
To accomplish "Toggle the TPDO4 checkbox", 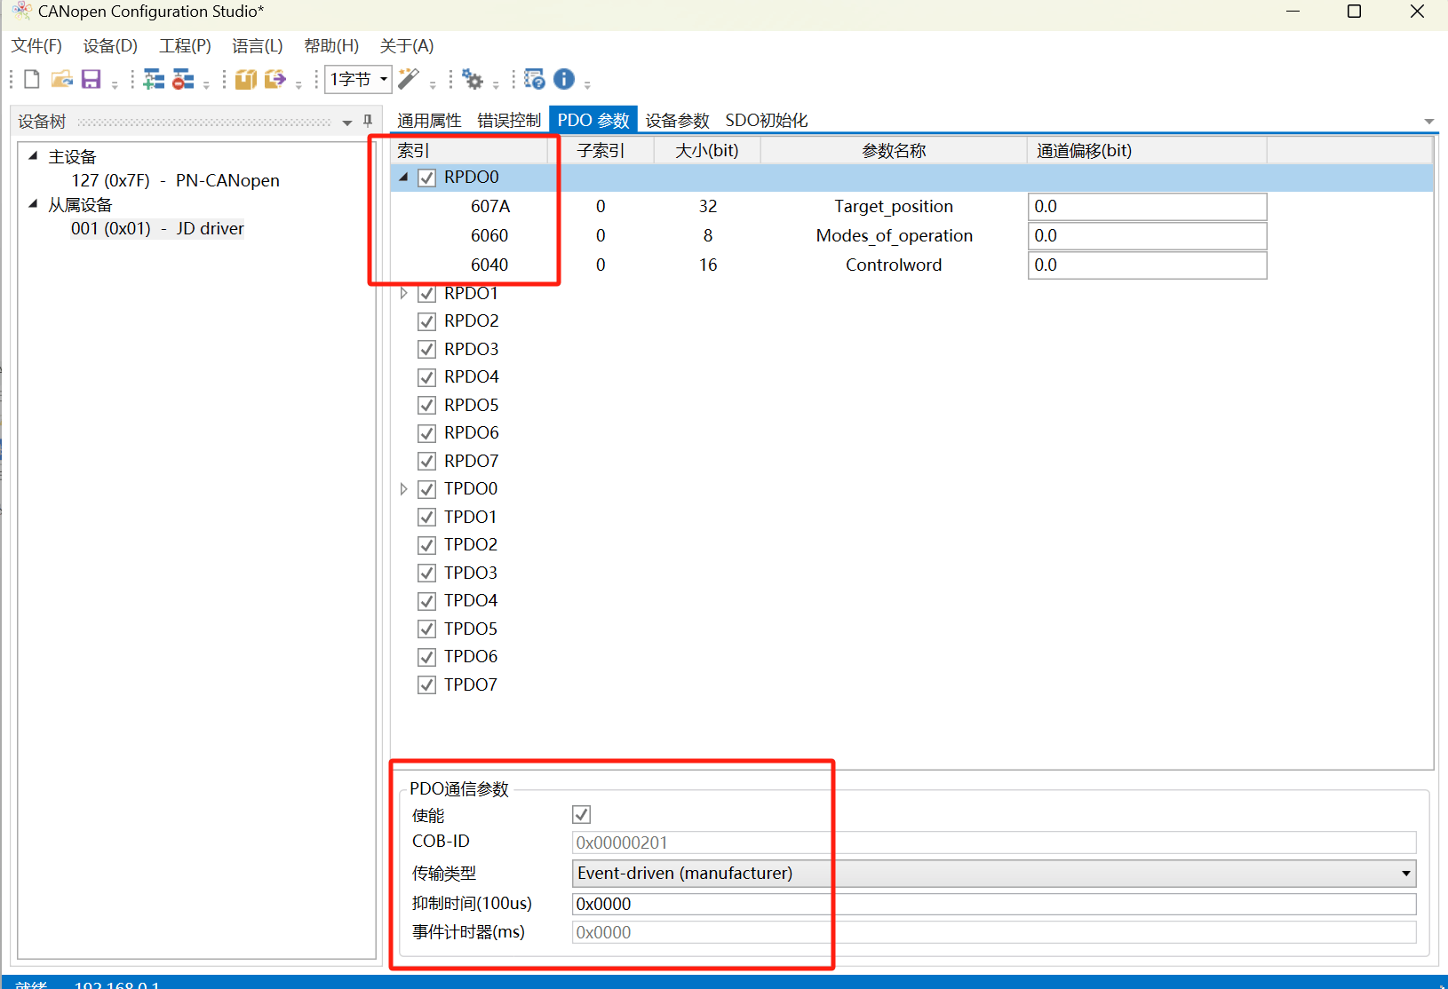I will point(426,601).
